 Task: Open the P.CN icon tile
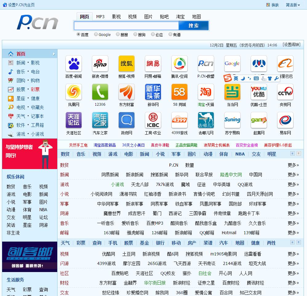pyautogui.click(x=206, y=64)
